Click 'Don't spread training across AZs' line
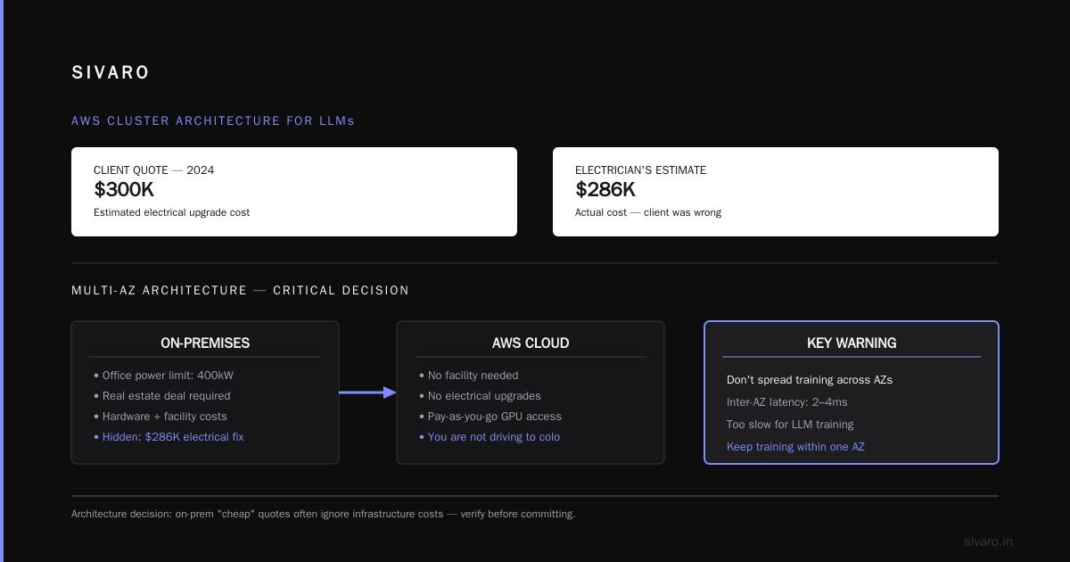The width and height of the screenshot is (1070, 562). (x=810, y=380)
